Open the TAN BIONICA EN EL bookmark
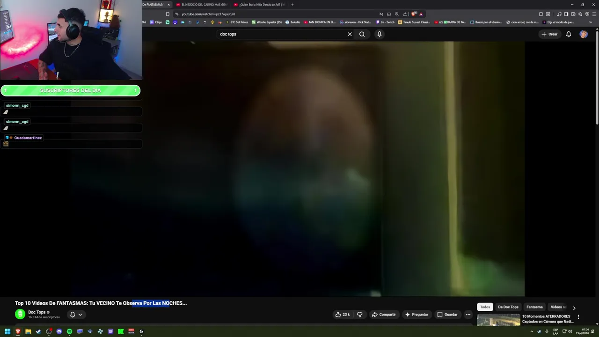Screen dimensions: 599x337 [x=320, y=22]
